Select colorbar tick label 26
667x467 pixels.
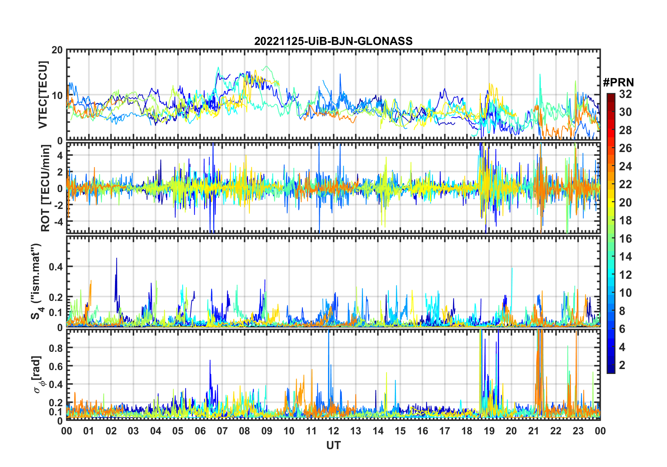coord(625,148)
